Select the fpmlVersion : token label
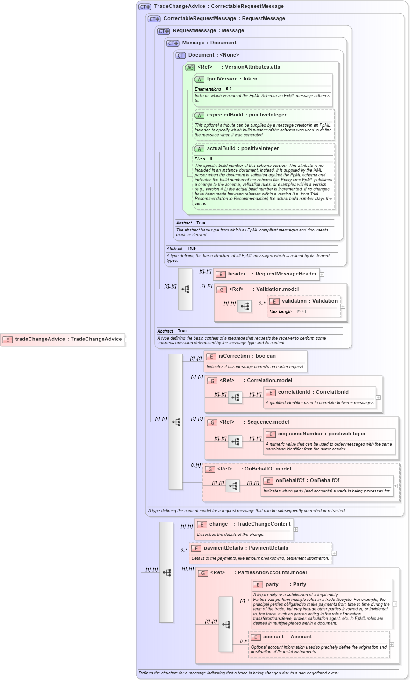 [x=232, y=79]
